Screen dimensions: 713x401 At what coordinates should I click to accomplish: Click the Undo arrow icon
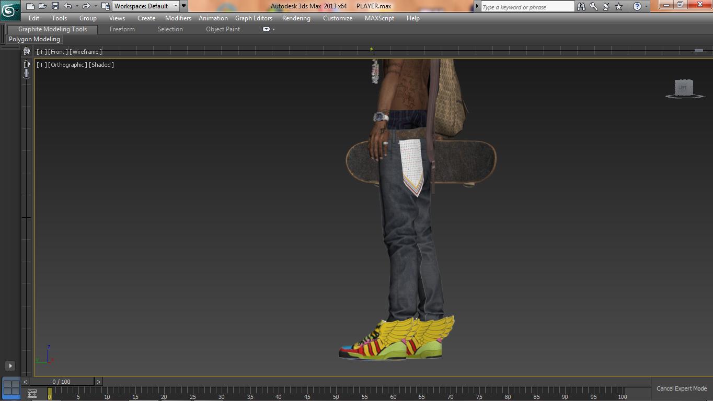(x=68, y=6)
